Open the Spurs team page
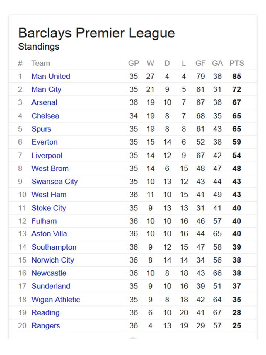This screenshot has width=266, height=355. point(41,129)
